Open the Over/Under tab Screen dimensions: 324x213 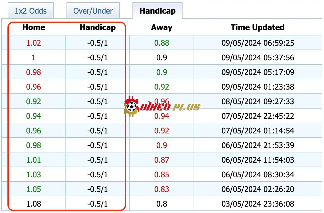(93, 11)
